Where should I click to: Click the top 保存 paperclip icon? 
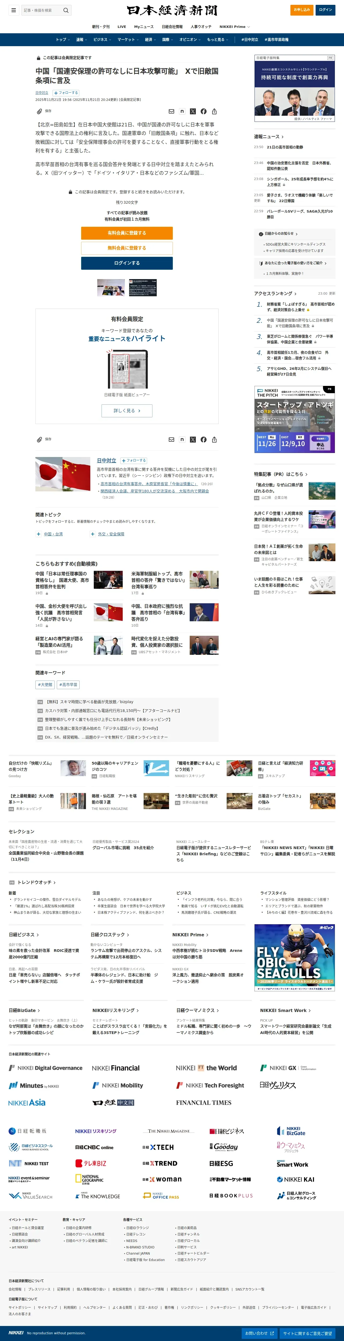pyautogui.click(x=39, y=111)
